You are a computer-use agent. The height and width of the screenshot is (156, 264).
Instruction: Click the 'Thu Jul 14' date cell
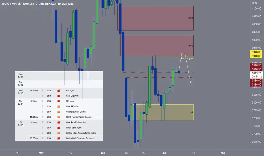click(21, 103)
